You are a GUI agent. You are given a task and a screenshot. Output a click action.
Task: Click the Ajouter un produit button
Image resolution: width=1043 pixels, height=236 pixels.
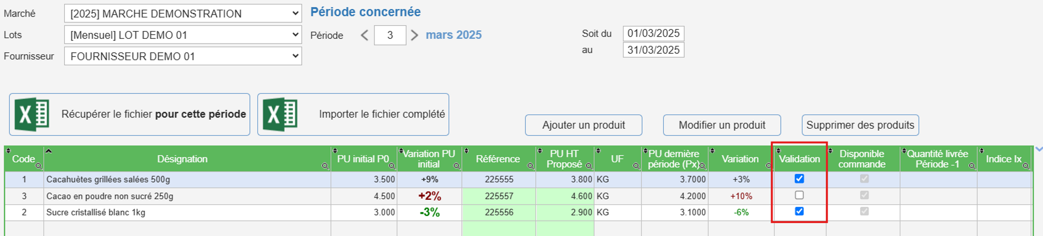(583, 125)
